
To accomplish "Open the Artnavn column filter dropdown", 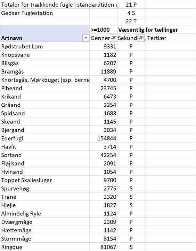I will click(x=86, y=38).
